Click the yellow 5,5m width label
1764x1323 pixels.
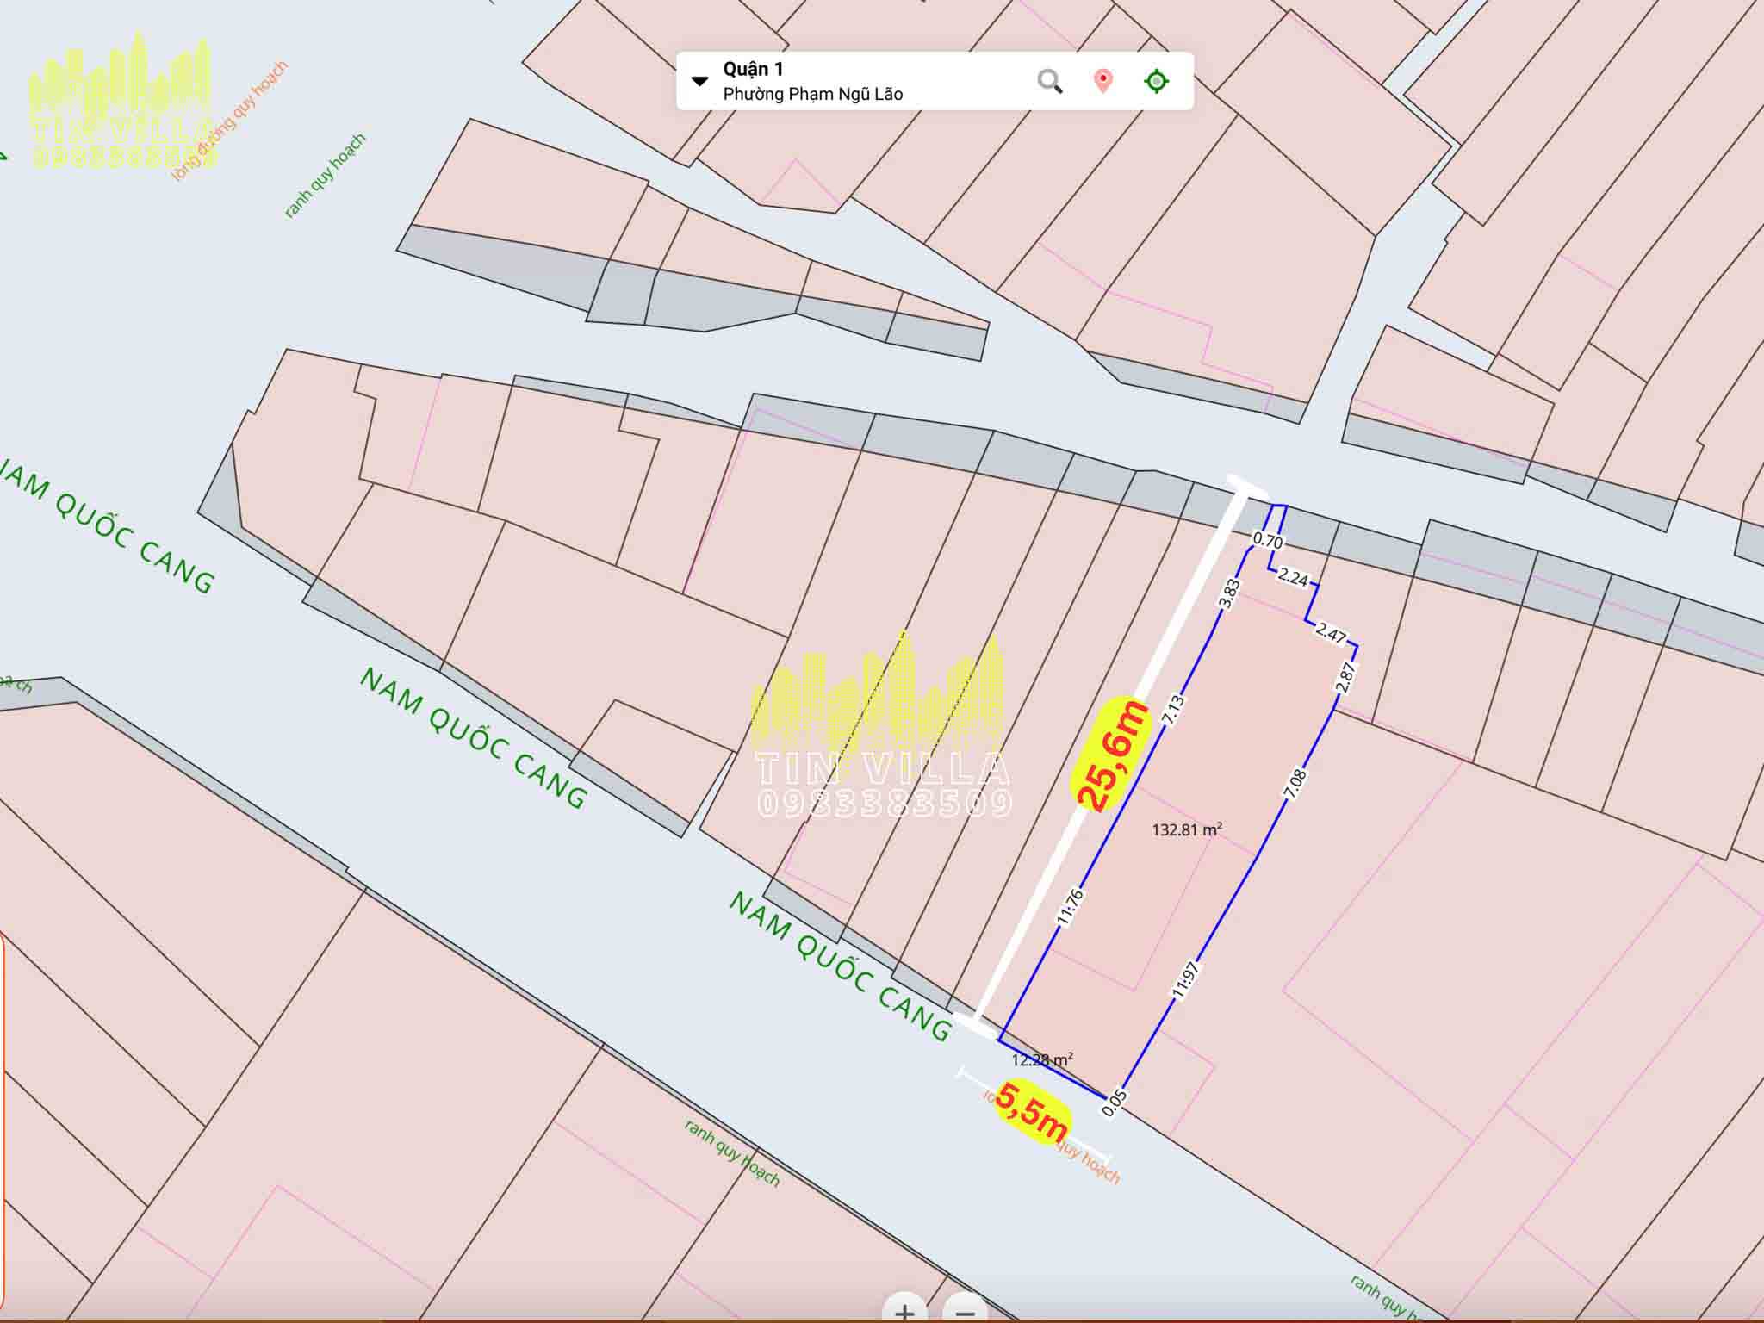[1032, 1111]
